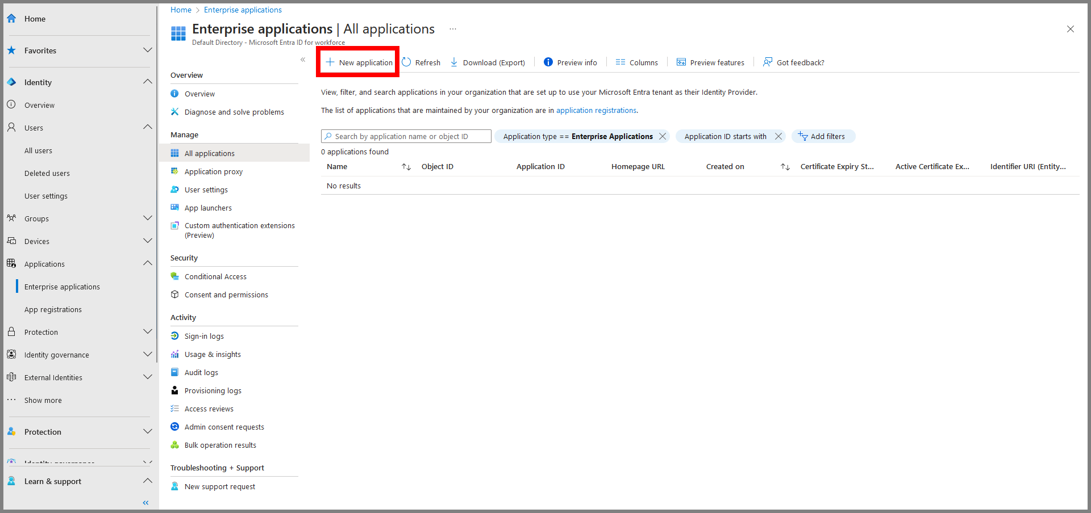Click the Sign-in logs icon
The width and height of the screenshot is (1091, 513).
pos(175,336)
